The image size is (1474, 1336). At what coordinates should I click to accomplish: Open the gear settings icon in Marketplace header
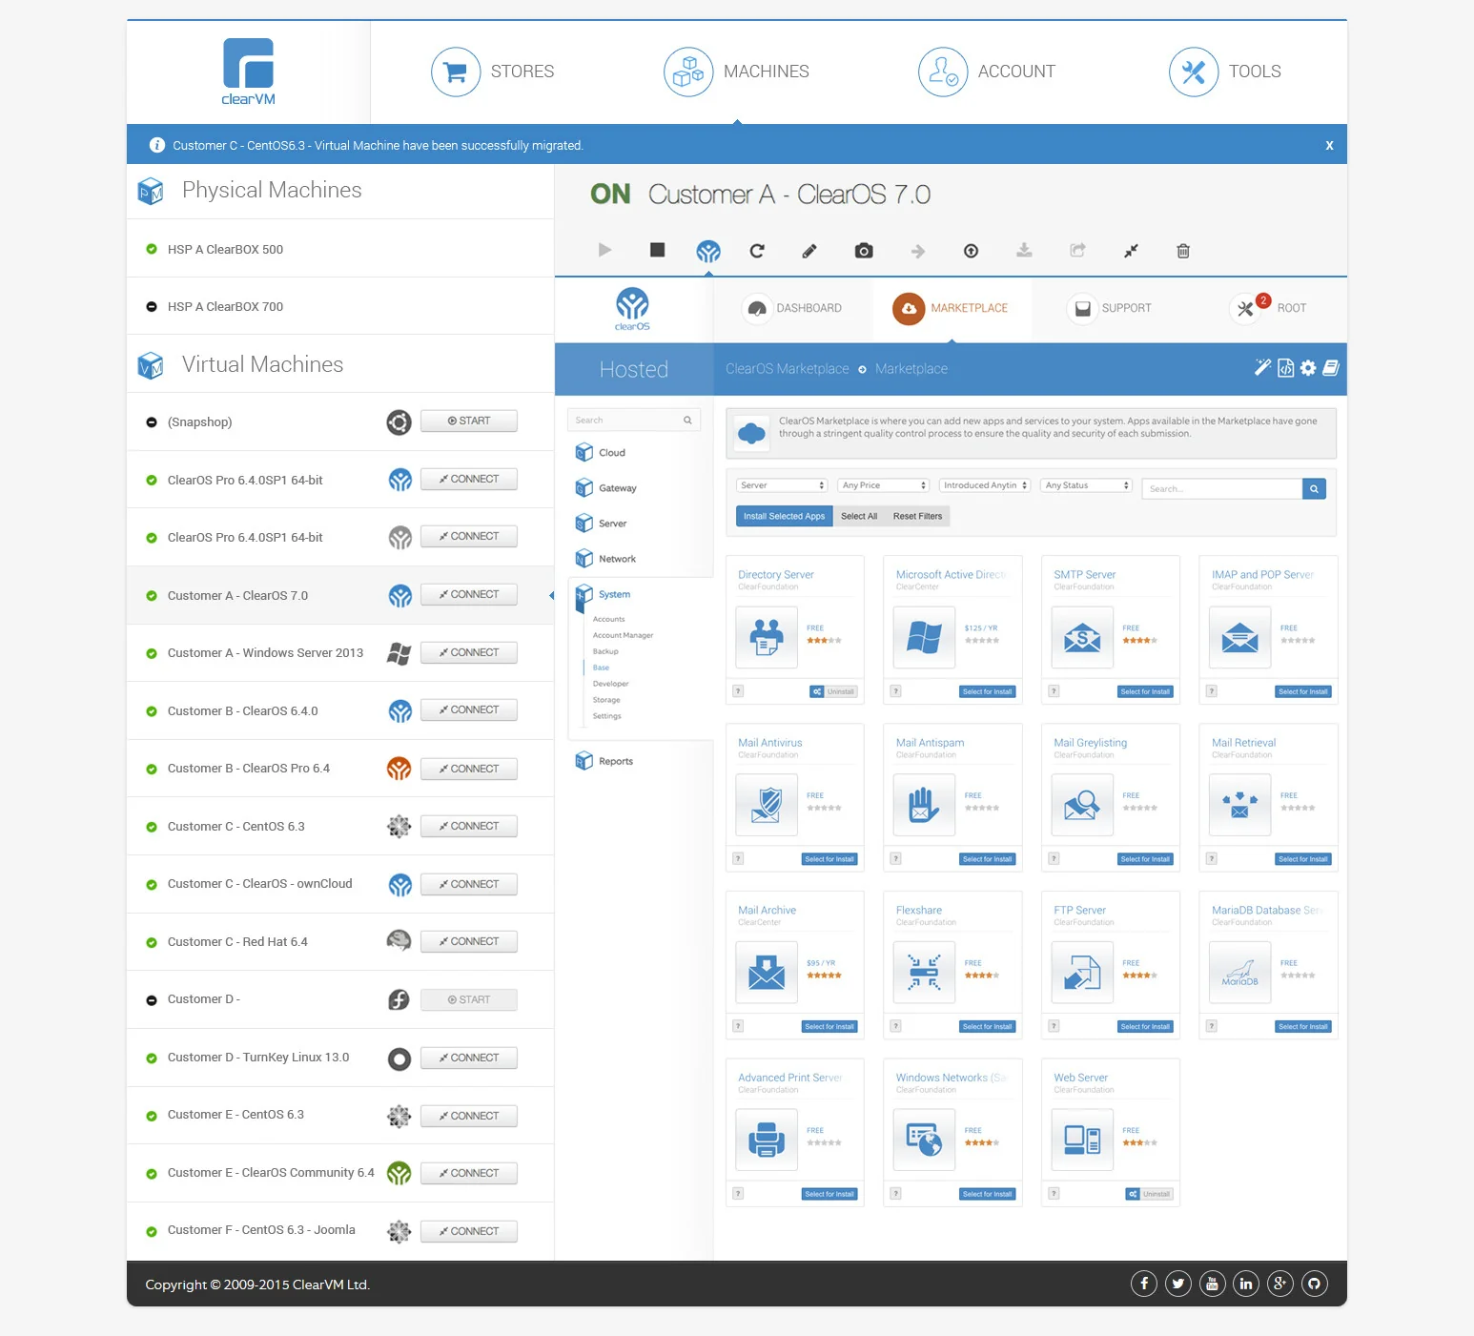(1308, 368)
